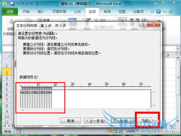The height and width of the screenshot is (136, 181).
Task: Minimize the ribbon with the caret icon
Action: coord(152,12)
